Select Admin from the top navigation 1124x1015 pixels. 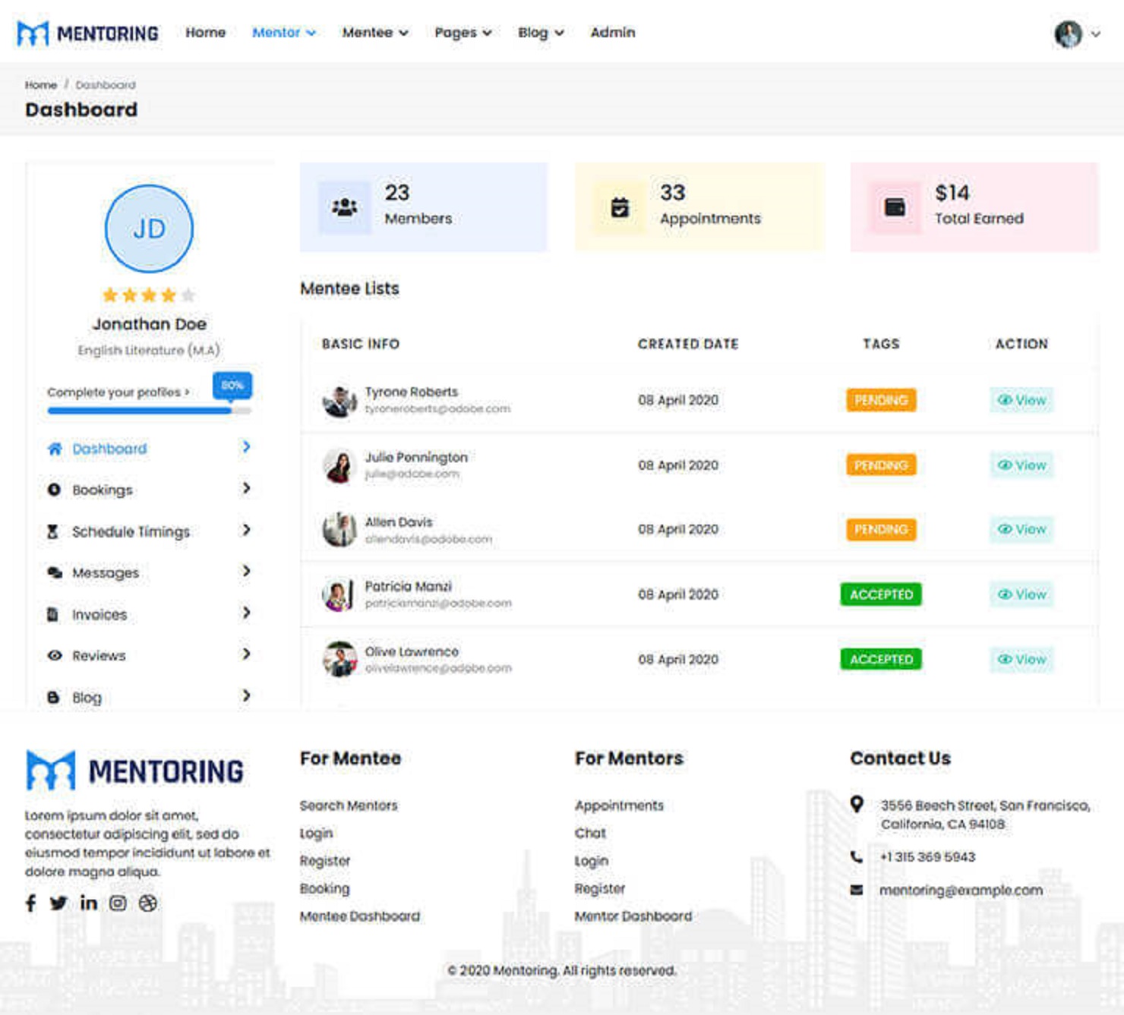pyautogui.click(x=612, y=33)
